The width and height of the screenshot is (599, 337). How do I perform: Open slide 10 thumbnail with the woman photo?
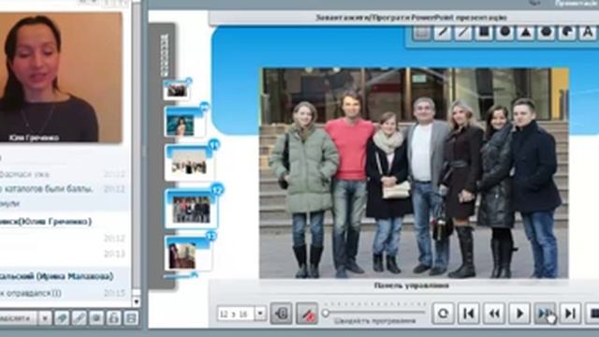pyautogui.click(x=184, y=123)
